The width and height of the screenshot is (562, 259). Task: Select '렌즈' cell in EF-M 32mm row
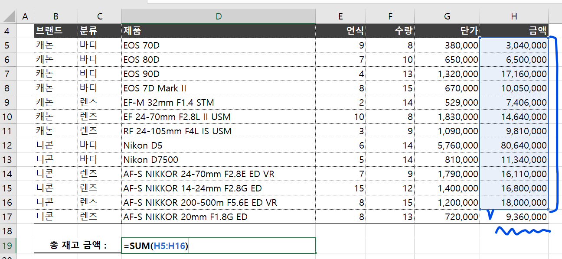pyautogui.click(x=100, y=102)
